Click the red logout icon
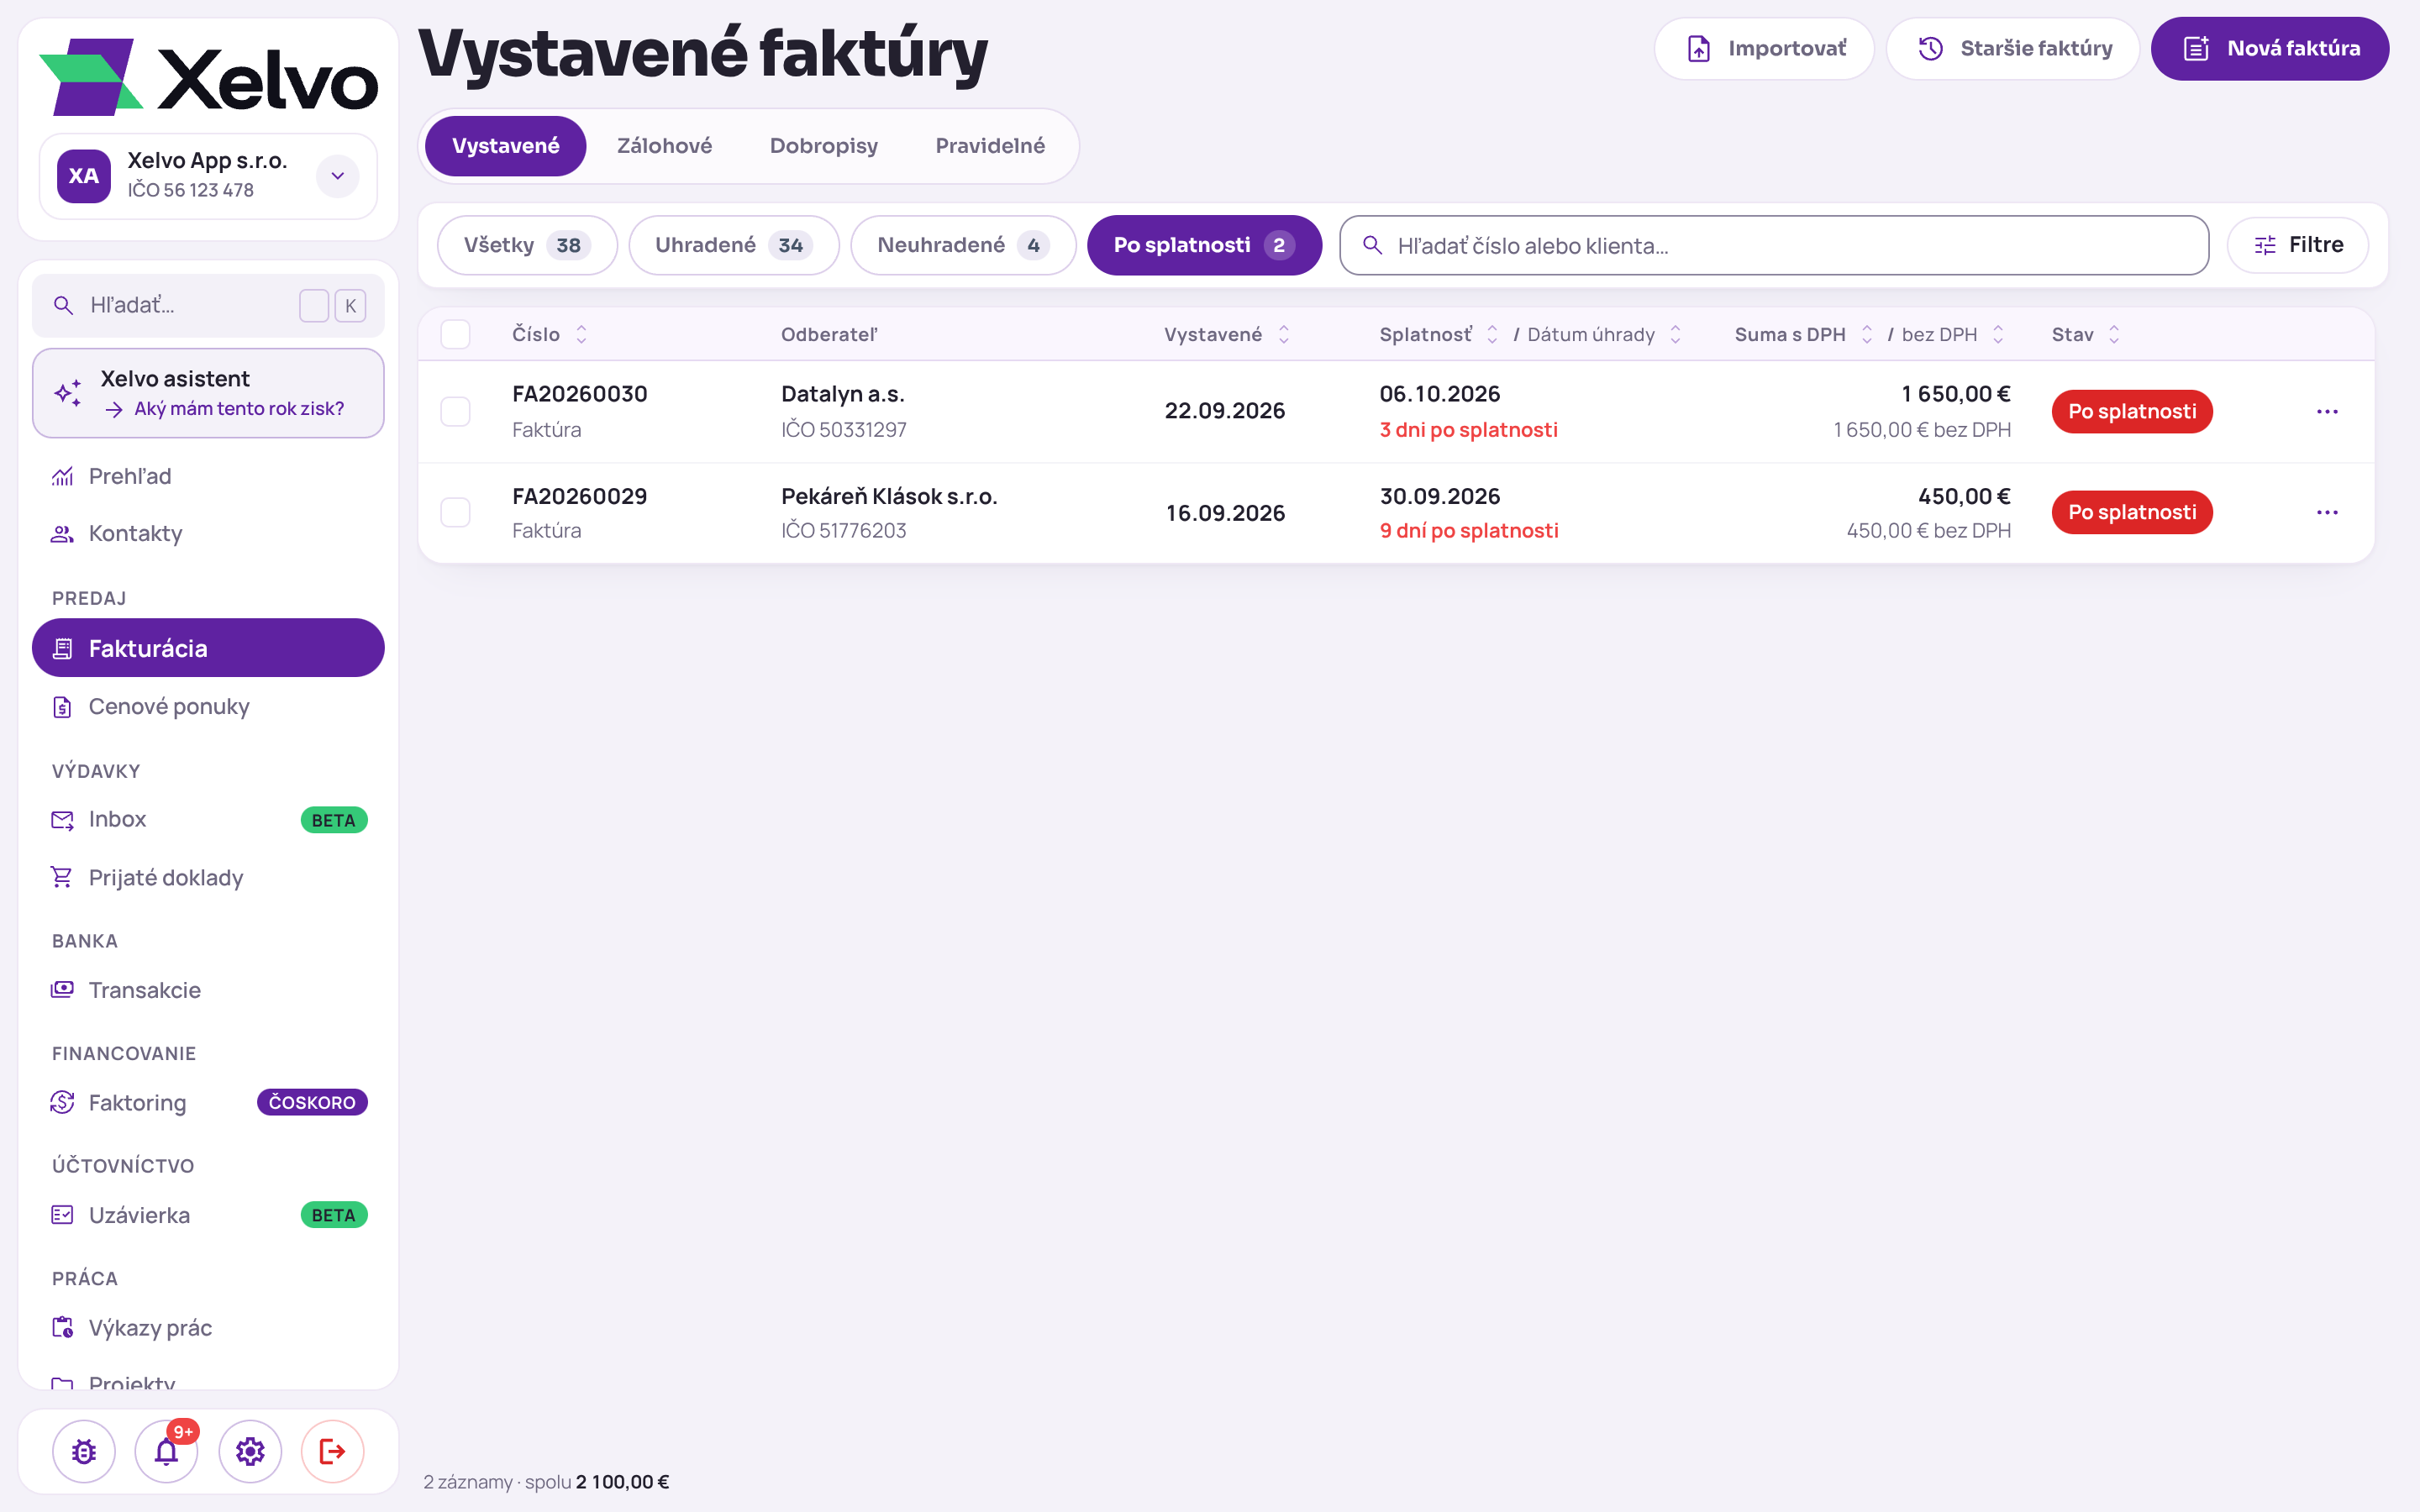The image size is (2420, 1512). tap(333, 1451)
